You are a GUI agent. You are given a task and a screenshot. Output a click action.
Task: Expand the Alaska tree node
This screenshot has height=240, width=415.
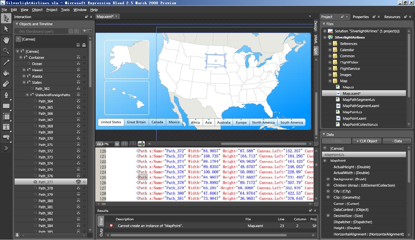(x=24, y=76)
